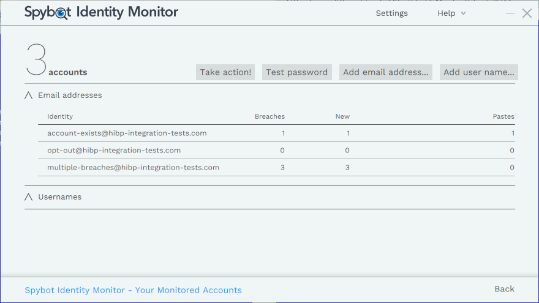
Task: Click Breaches value for multiple-breaches email
Action: click(282, 168)
